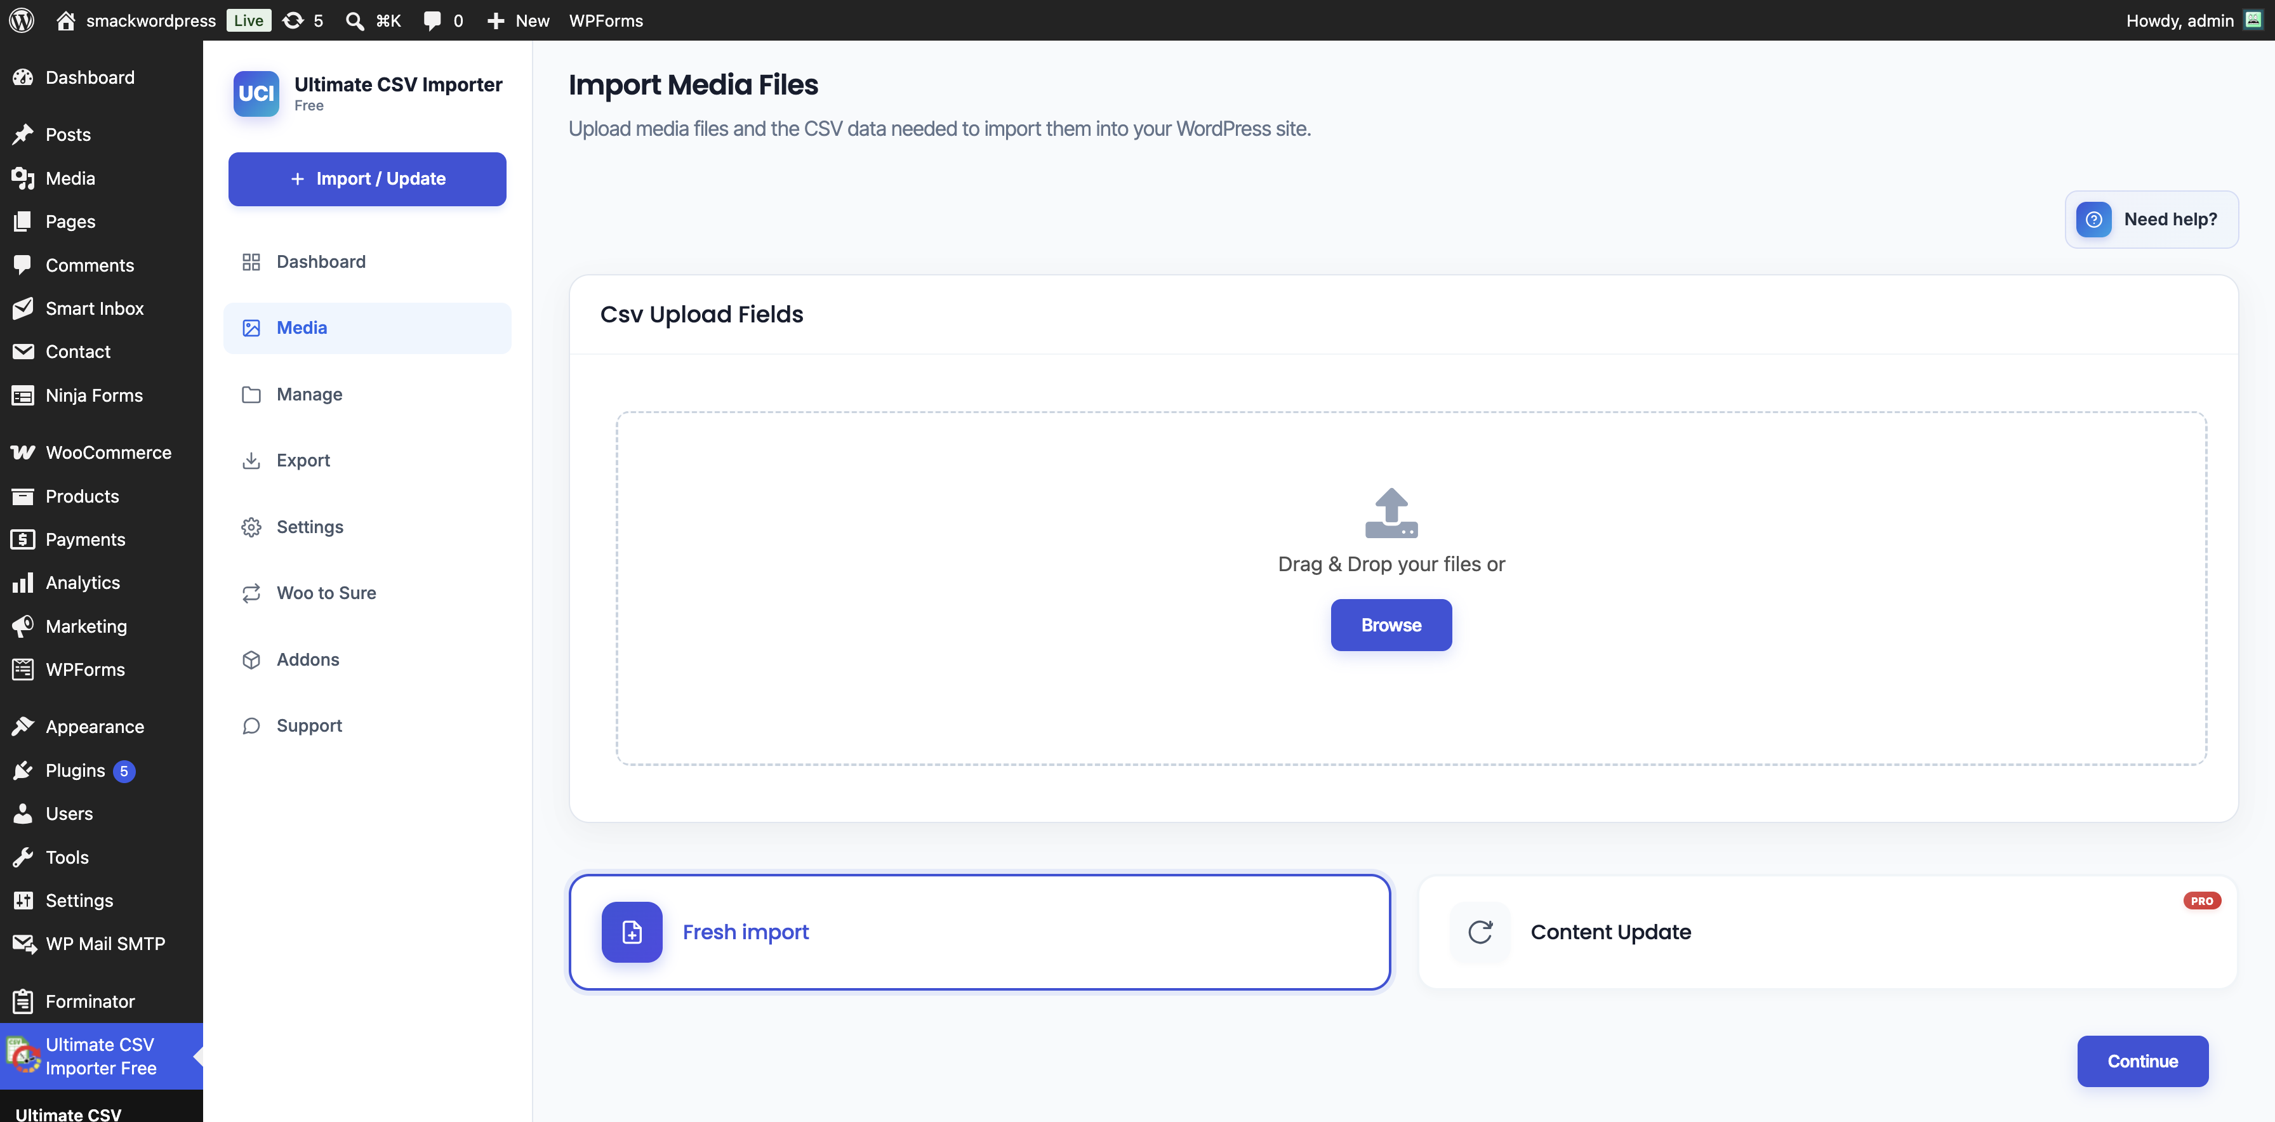The height and width of the screenshot is (1122, 2275).
Task: Click the WordPress logo in admin bar
Action: tap(21, 20)
